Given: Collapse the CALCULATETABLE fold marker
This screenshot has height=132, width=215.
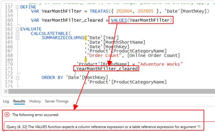Looking at the screenshot, I should tap(17, 33).
